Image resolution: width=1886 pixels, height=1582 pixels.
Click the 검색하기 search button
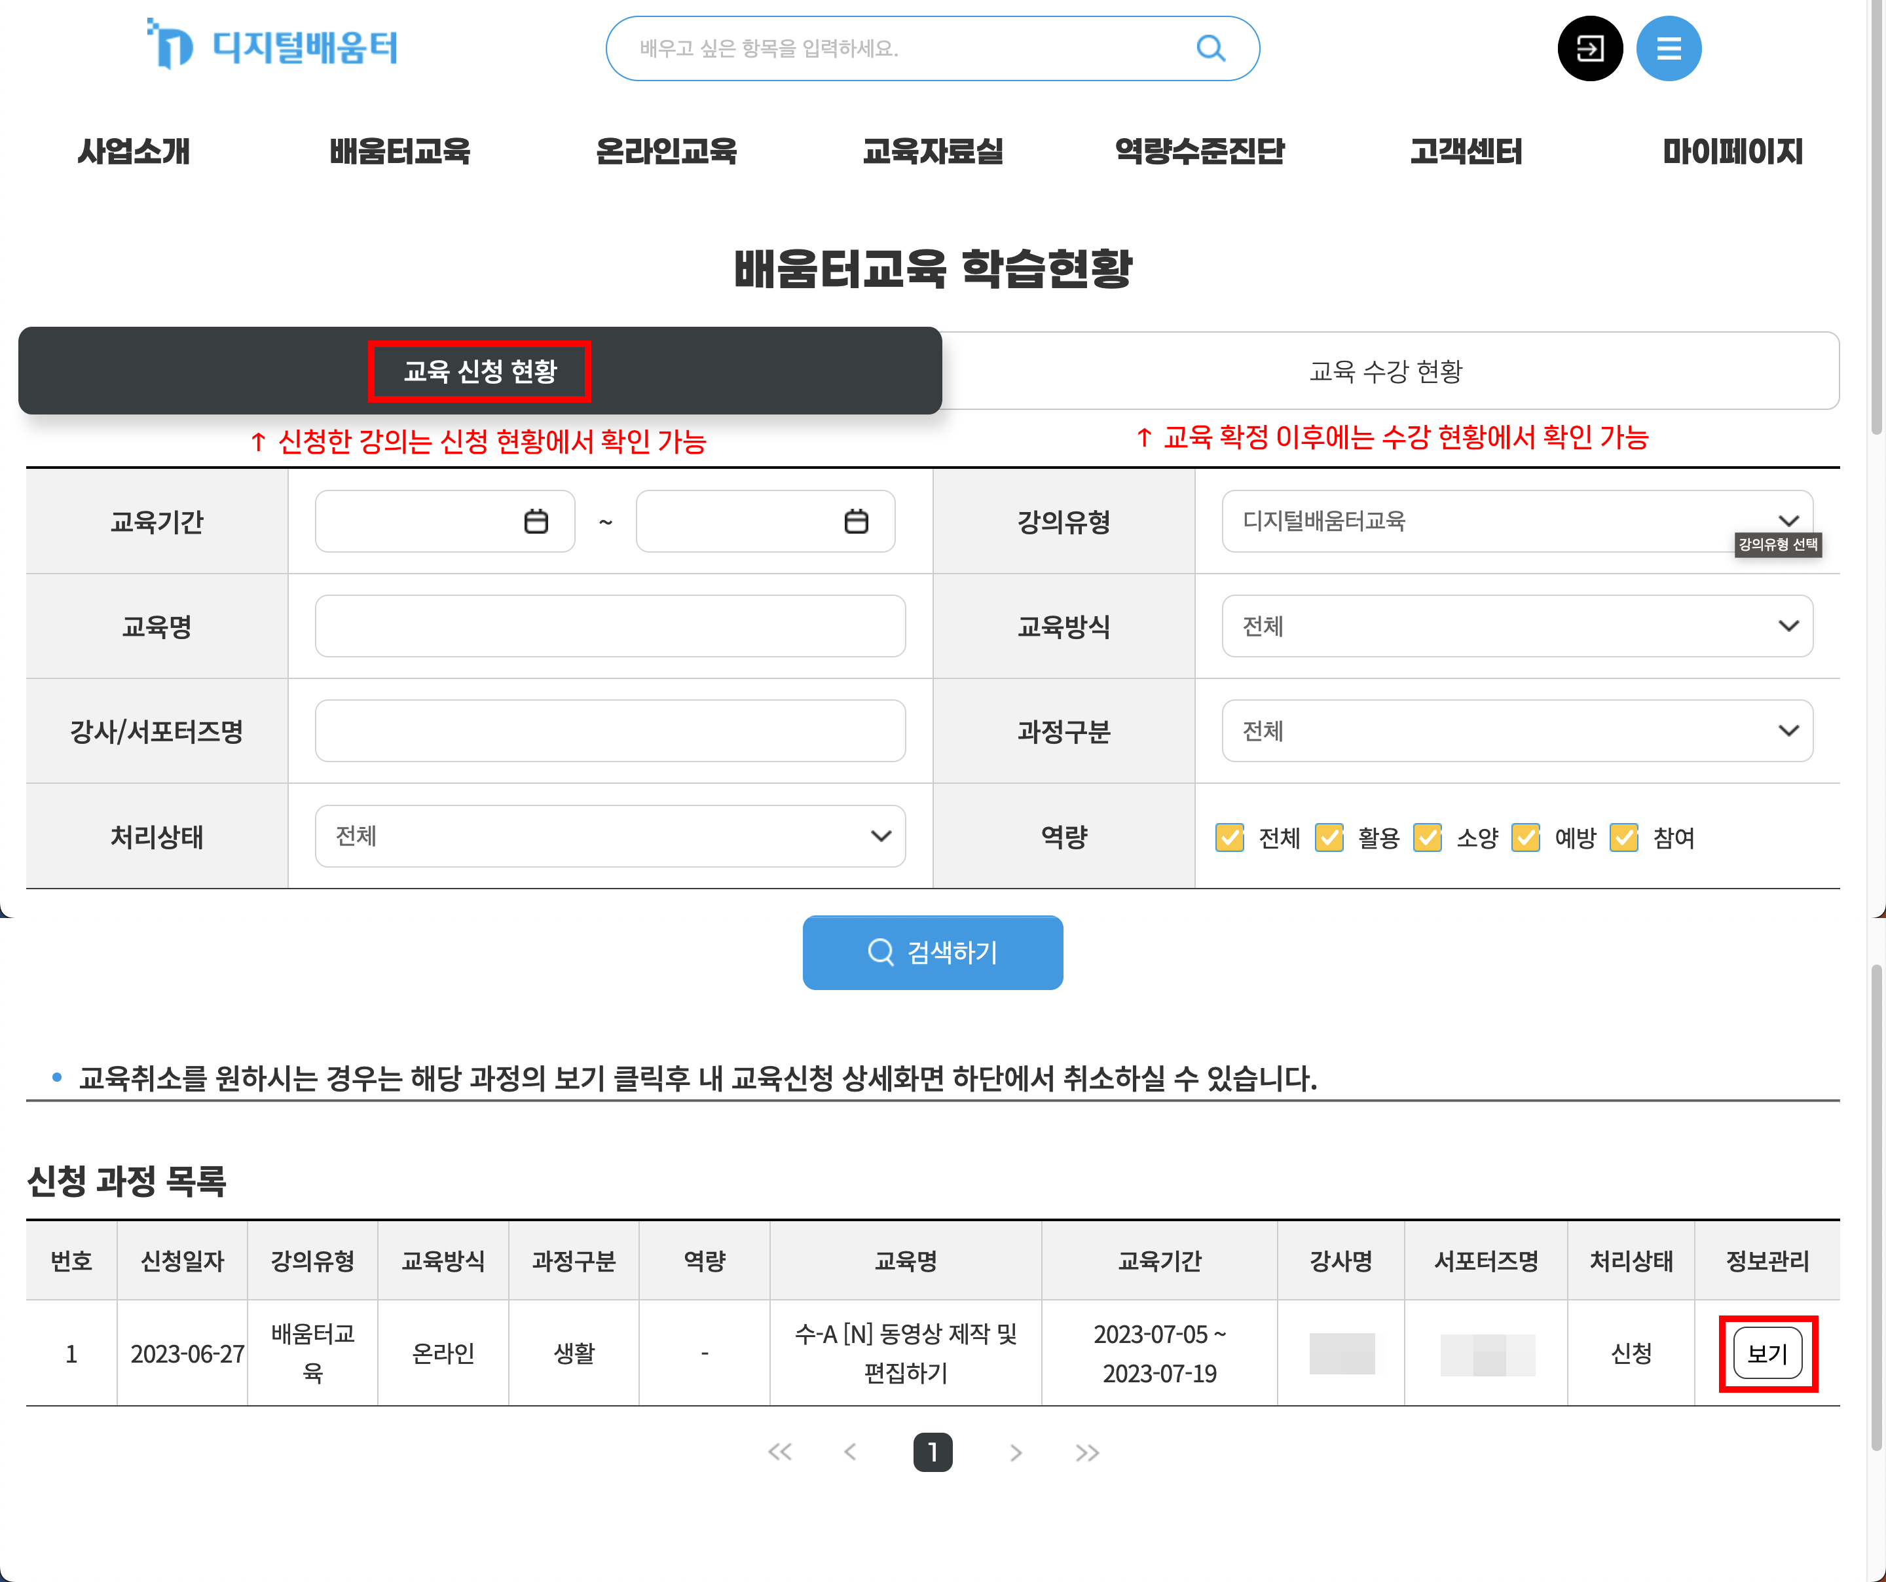point(933,951)
